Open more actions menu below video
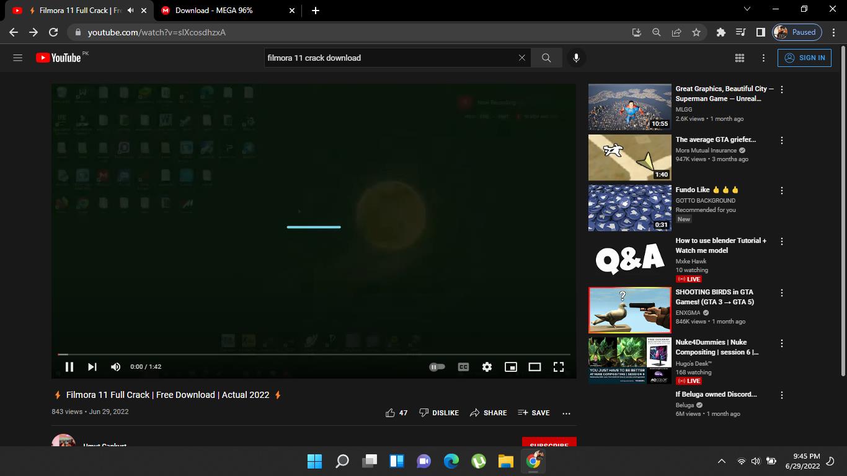Image resolution: width=847 pixels, height=476 pixels. click(566, 413)
